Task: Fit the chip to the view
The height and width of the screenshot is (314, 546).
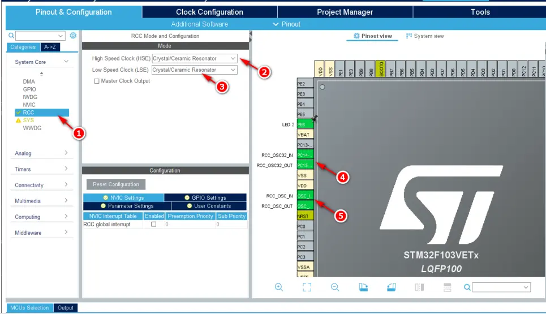Action: point(307,287)
